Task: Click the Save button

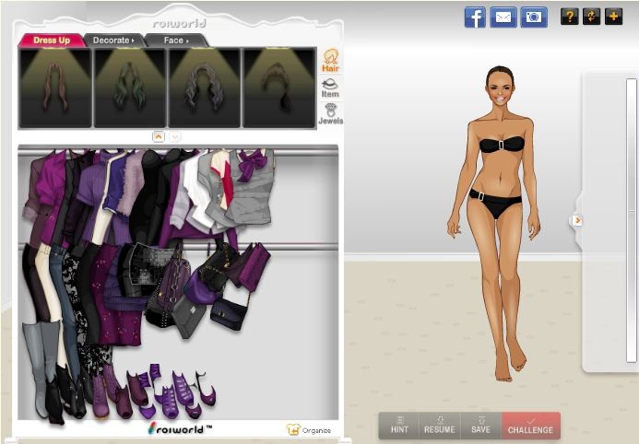Action: pos(480,425)
